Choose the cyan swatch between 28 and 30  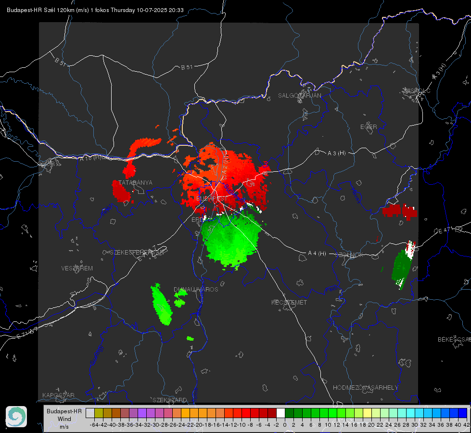[411, 413]
